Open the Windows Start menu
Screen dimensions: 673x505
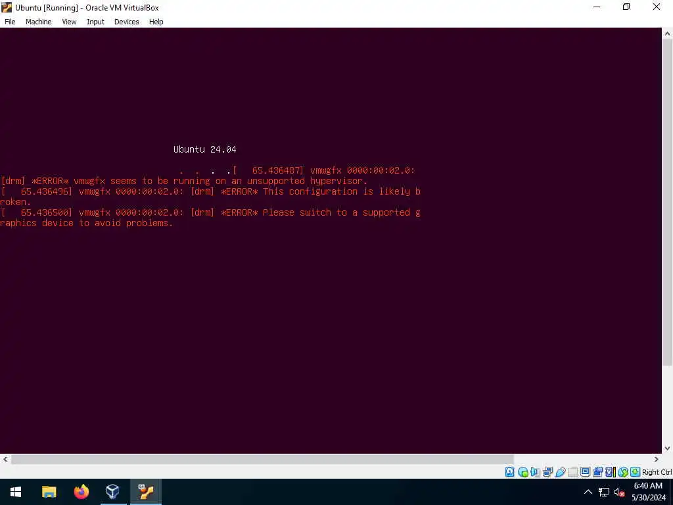pos(16,492)
